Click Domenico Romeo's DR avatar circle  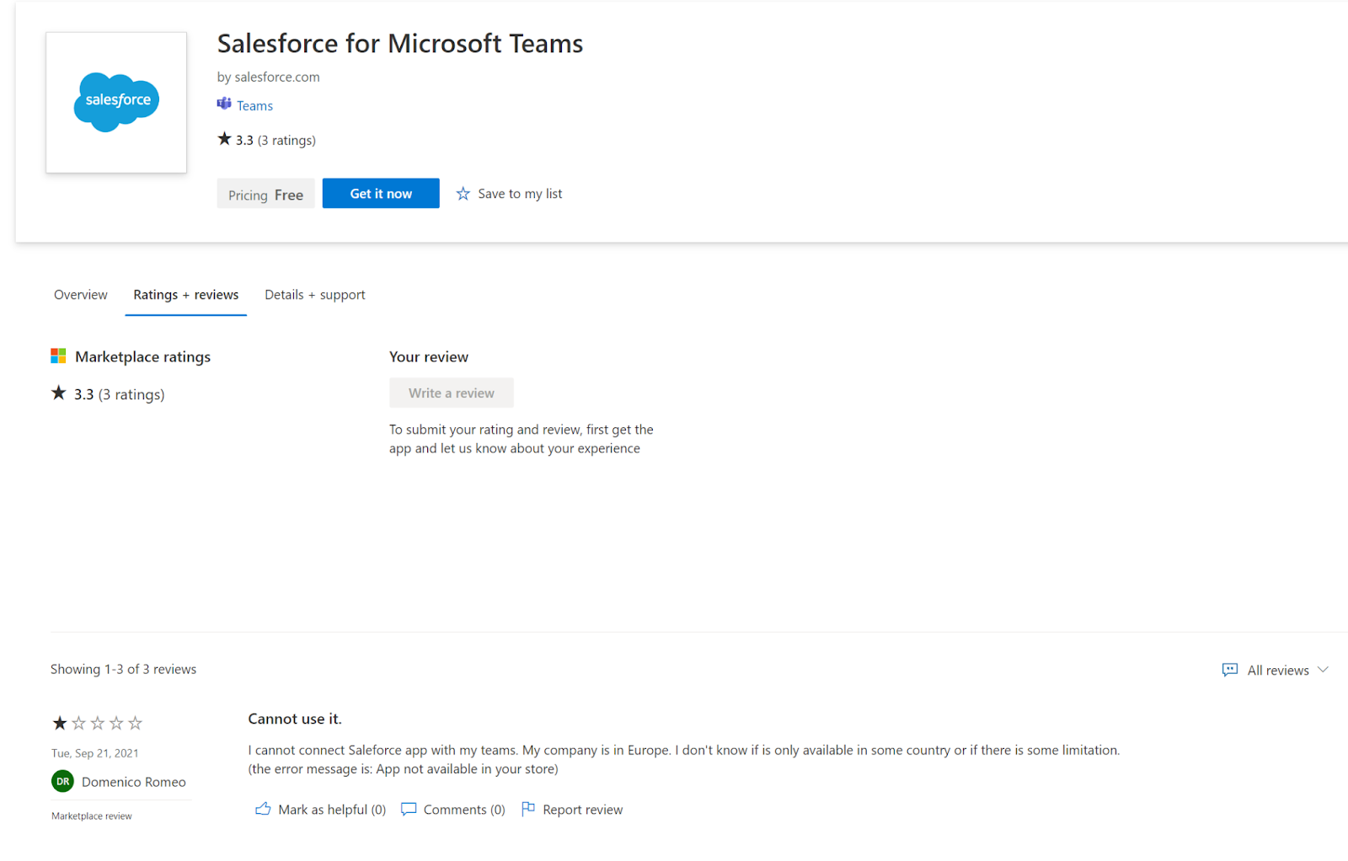pyautogui.click(x=62, y=781)
